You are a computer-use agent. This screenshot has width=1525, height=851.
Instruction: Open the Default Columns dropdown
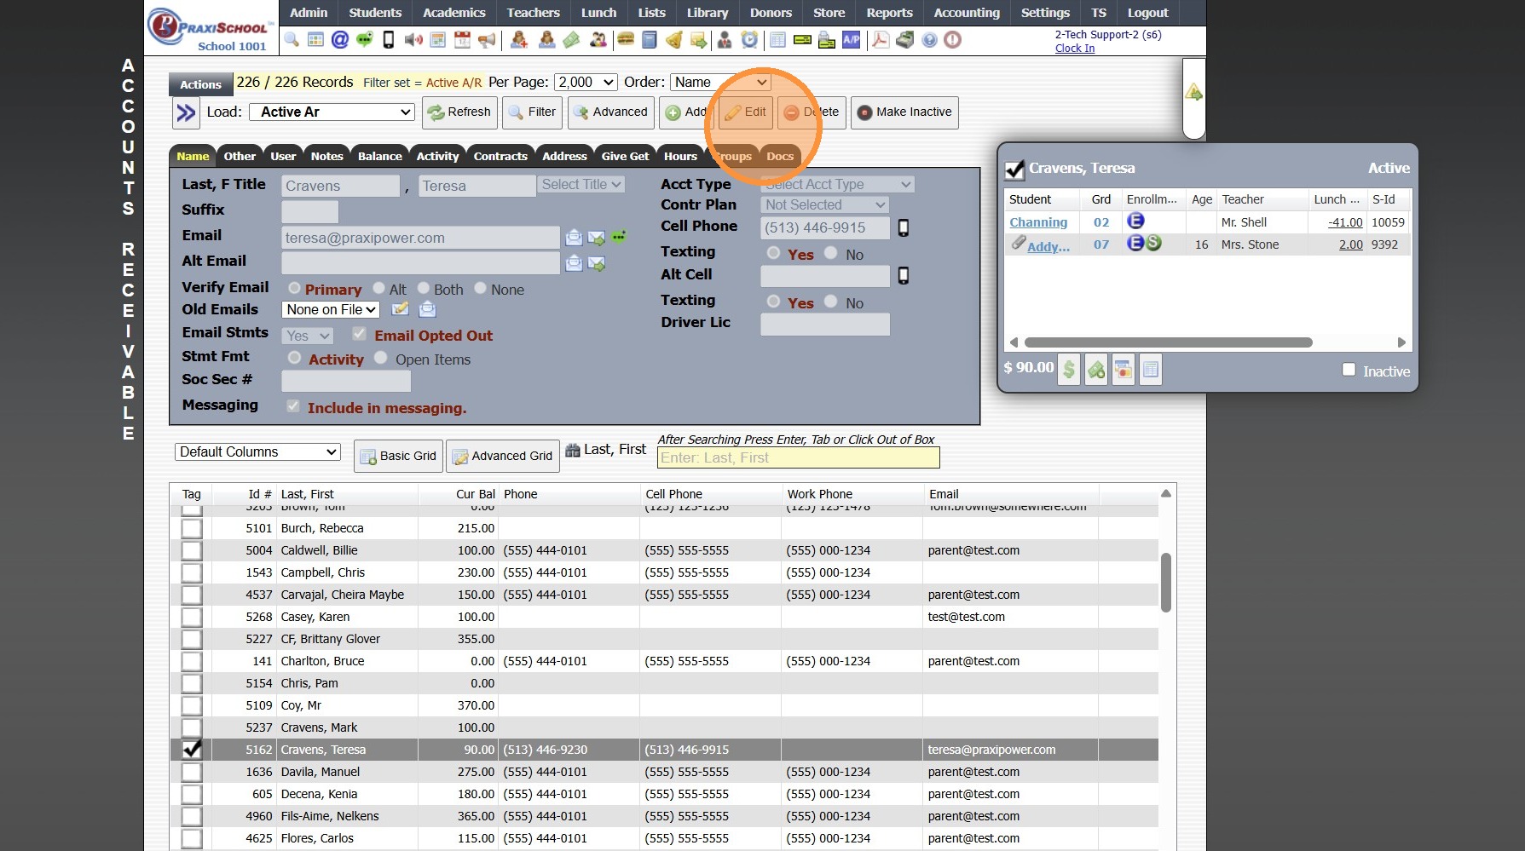[257, 451]
